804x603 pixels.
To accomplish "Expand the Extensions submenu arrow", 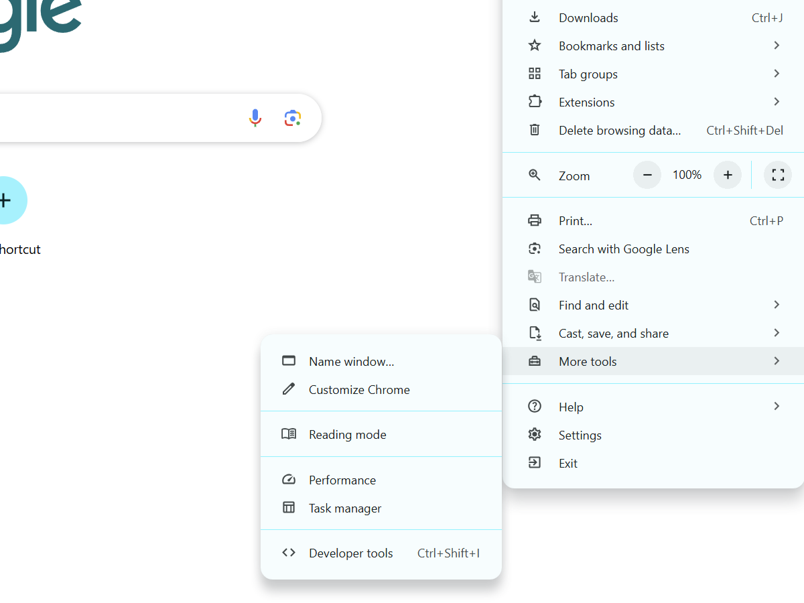I will tap(777, 102).
